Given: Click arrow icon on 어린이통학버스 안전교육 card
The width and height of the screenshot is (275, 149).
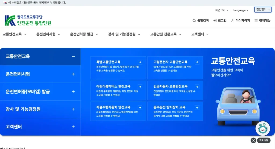Looking at the screenshot, I should pyautogui.click(x=140, y=87).
